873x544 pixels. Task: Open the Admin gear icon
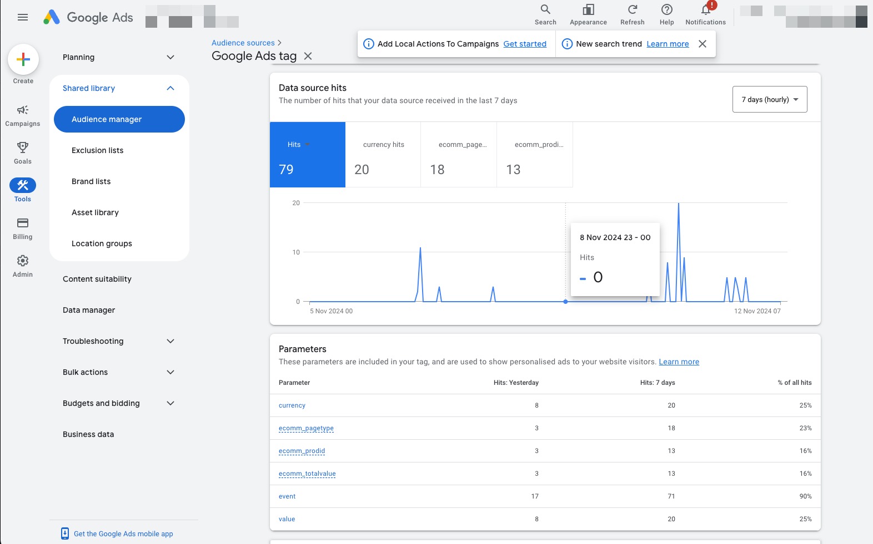tap(23, 261)
